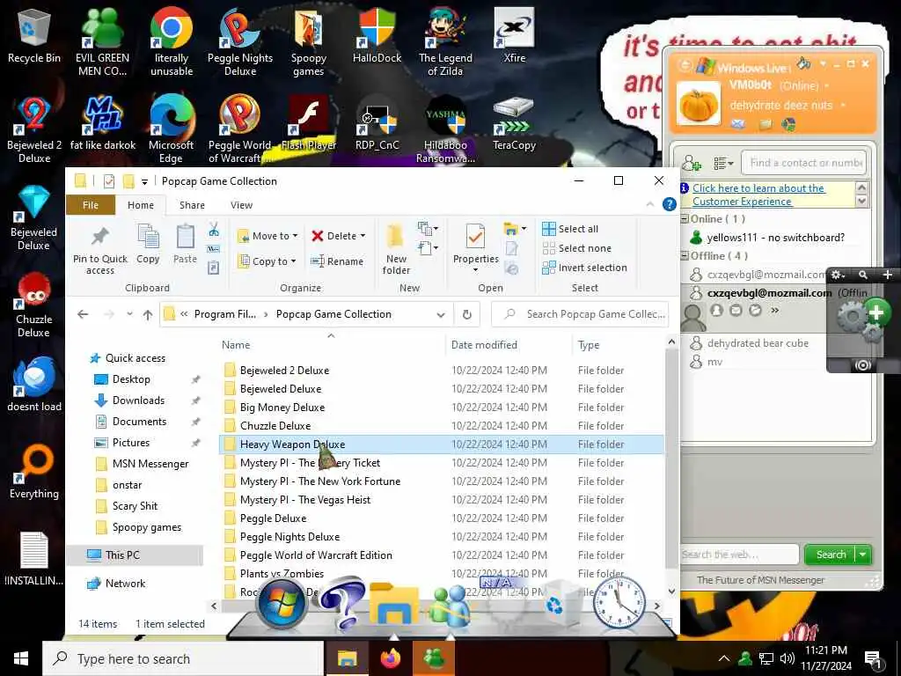
Task: Open the Delete dropdown in ribbon
Action: click(x=363, y=236)
